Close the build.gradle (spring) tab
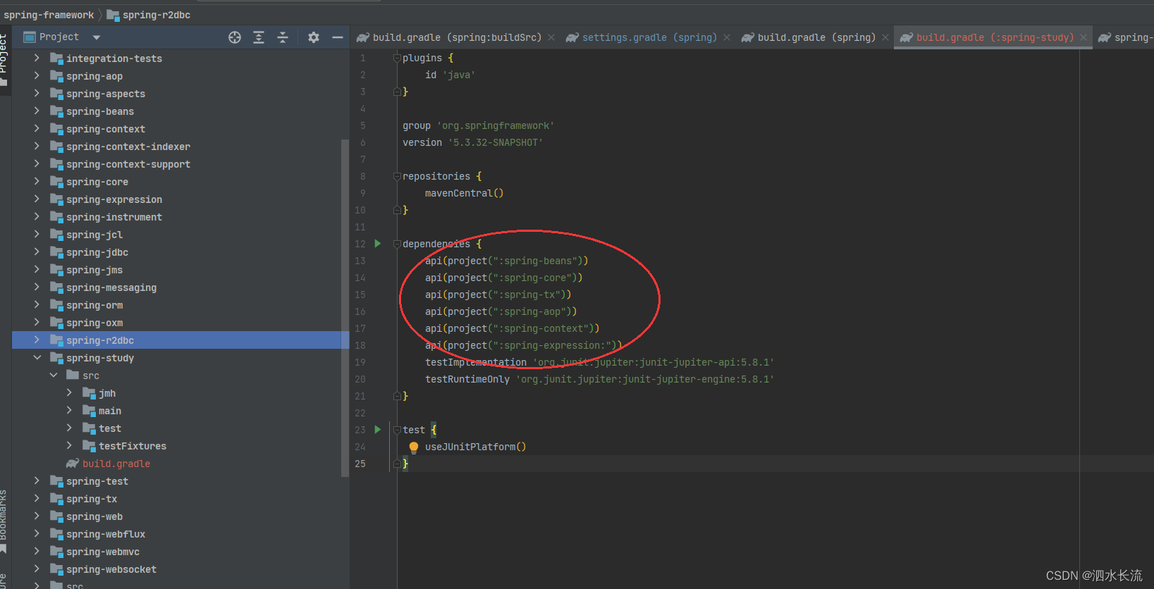1154x589 pixels. tap(885, 37)
